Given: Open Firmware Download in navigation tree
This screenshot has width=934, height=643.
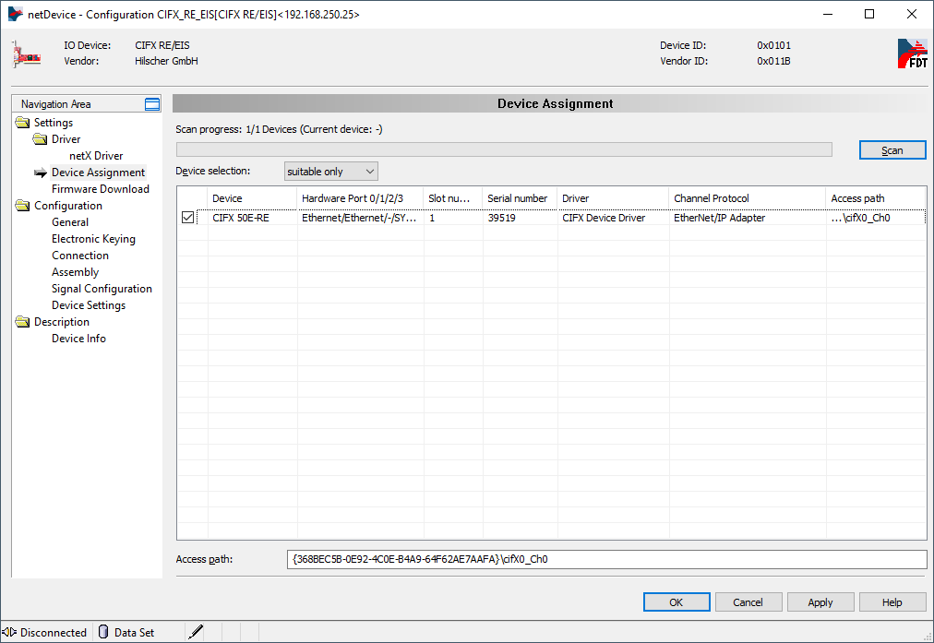Looking at the screenshot, I should point(100,189).
